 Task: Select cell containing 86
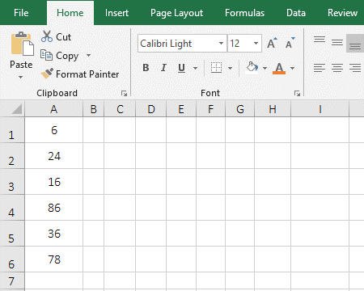tap(54, 208)
